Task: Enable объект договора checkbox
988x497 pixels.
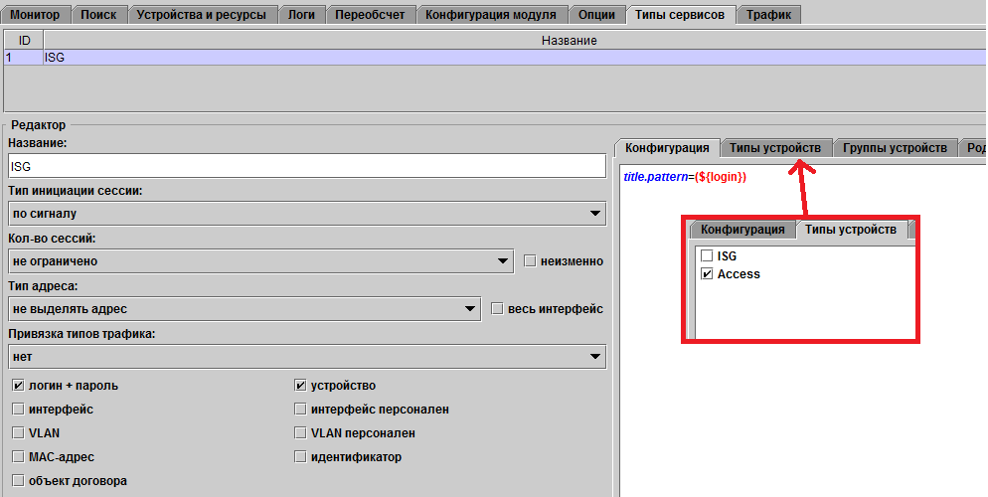Action: pos(18,481)
